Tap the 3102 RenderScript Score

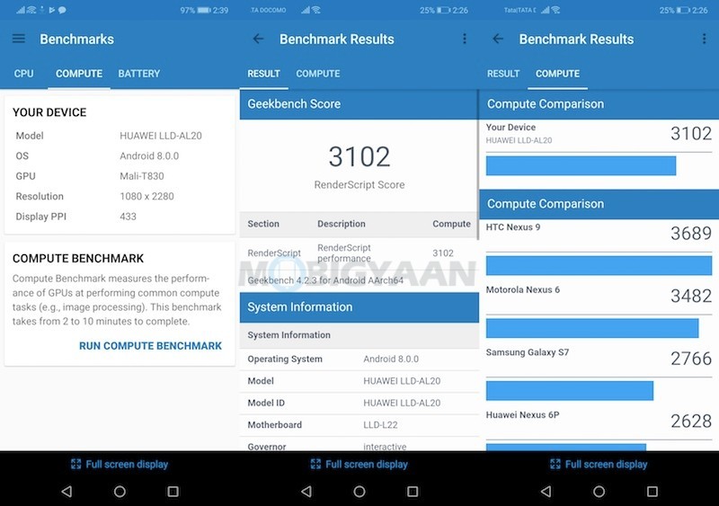pos(359,156)
